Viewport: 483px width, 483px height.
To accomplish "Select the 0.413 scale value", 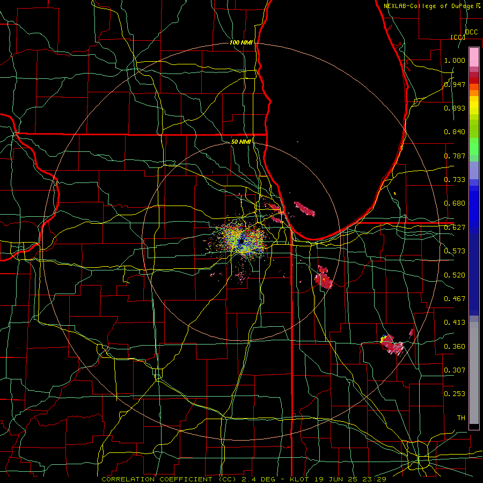I will tap(455, 323).
